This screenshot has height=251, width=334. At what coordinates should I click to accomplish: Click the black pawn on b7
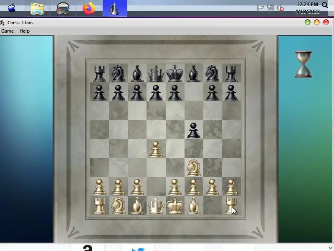118,92
